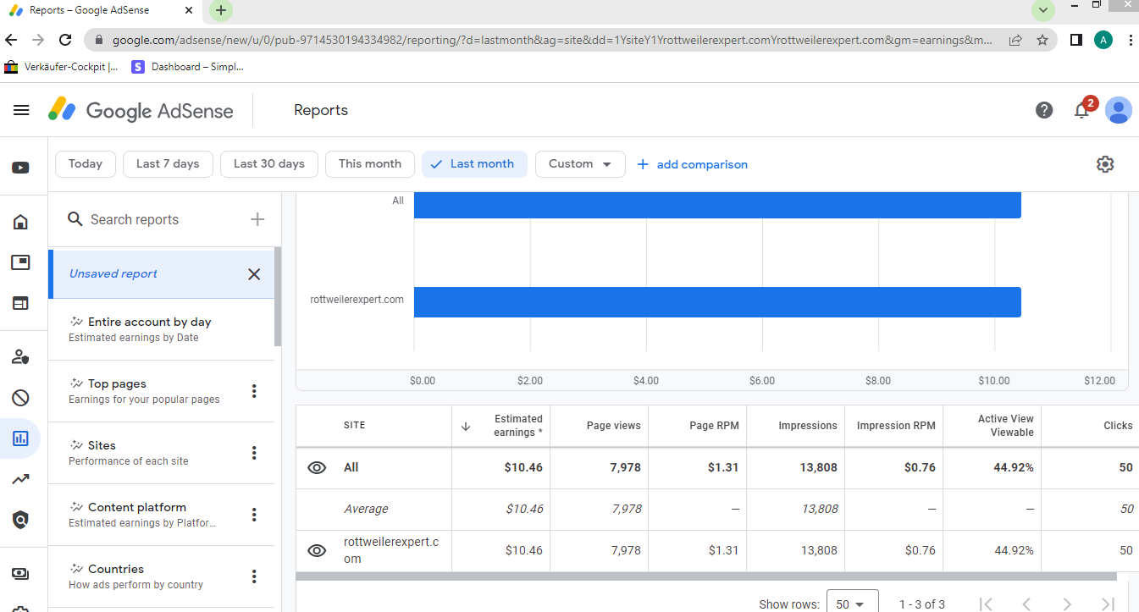The height and width of the screenshot is (612, 1139).
Task: Open the hamburger main menu
Action: point(21,110)
